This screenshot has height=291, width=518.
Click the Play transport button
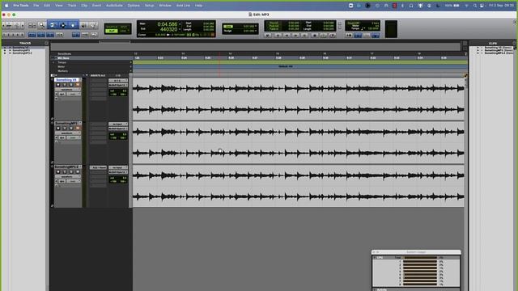[324, 36]
